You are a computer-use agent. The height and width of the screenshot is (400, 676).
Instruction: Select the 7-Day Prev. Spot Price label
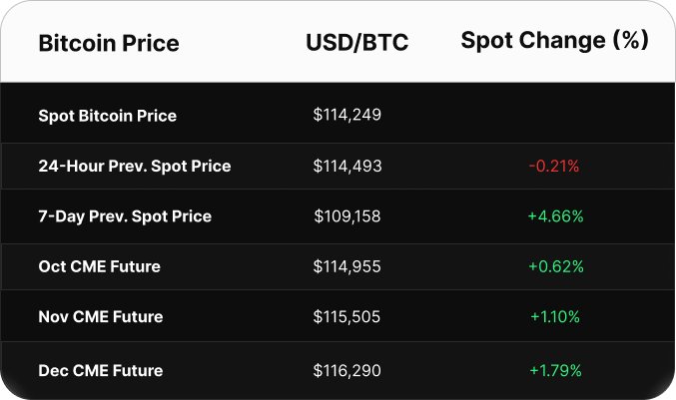[125, 215]
